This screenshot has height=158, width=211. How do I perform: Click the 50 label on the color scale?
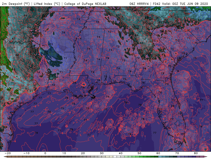[140, 153]
